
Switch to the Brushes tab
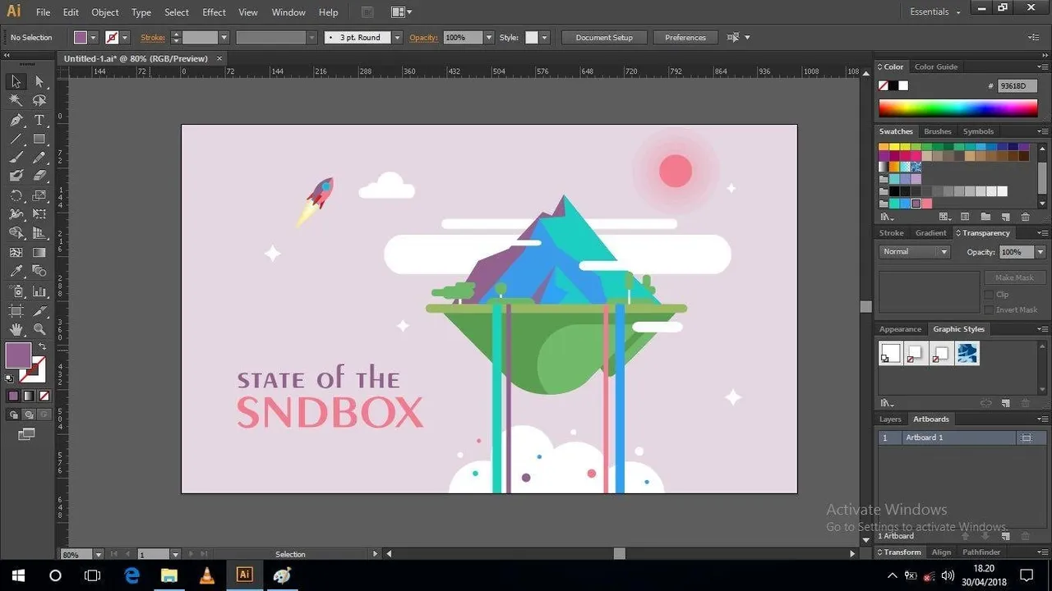[938, 131]
